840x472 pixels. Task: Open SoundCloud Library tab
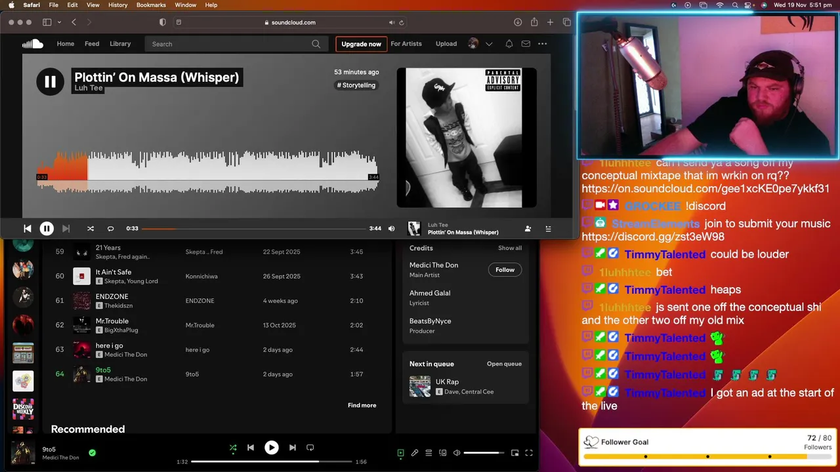click(120, 44)
